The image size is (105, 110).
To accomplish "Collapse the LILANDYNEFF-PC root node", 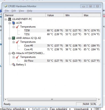I will point(6,19).
